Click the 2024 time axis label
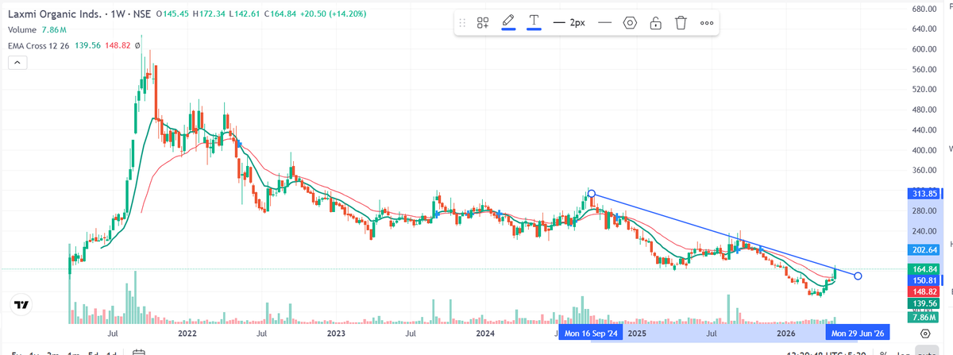The image size is (953, 355). click(484, 334)
